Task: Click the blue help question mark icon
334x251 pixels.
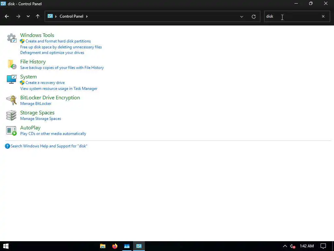Action: (x=8, y=146)
